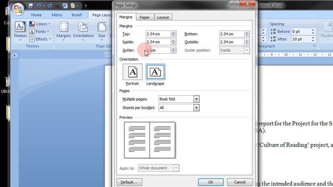Screen dimensions: 333x187
Task: Adjust the Spacing After spinner arrows
Action: coord(313,39)
